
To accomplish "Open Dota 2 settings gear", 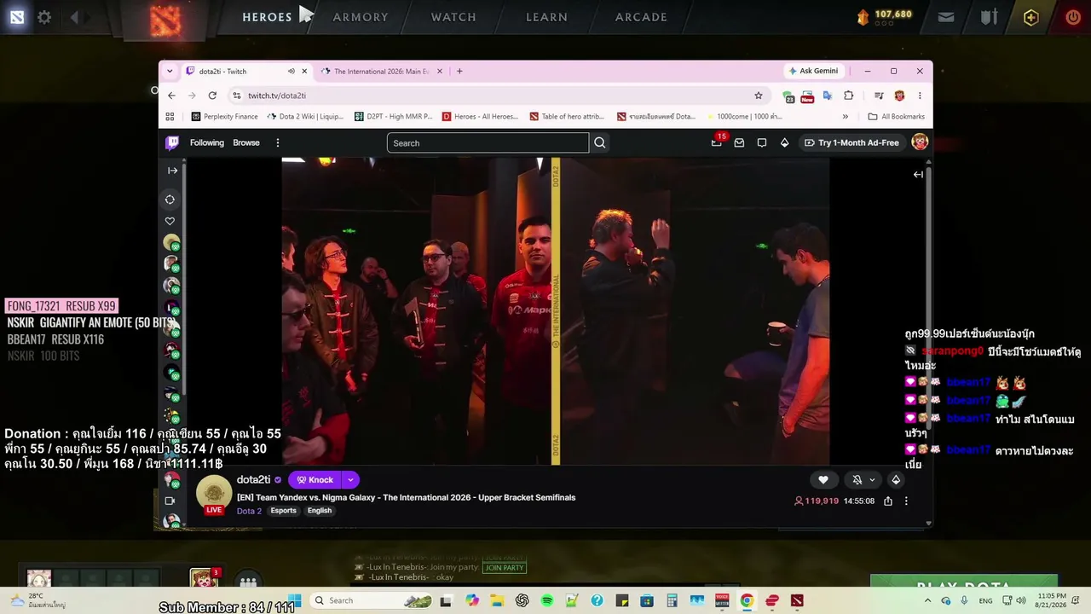I will pos(44,17).
